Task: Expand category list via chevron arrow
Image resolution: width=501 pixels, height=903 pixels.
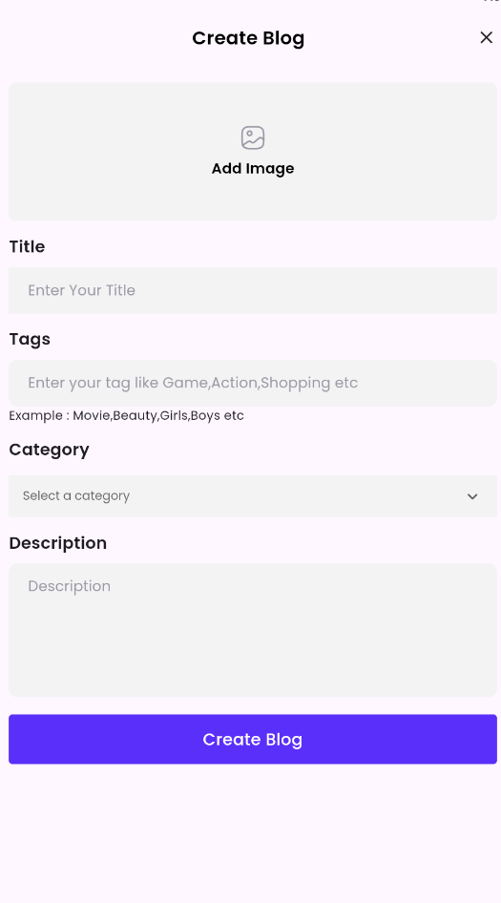Action: [x=472, y=496]
